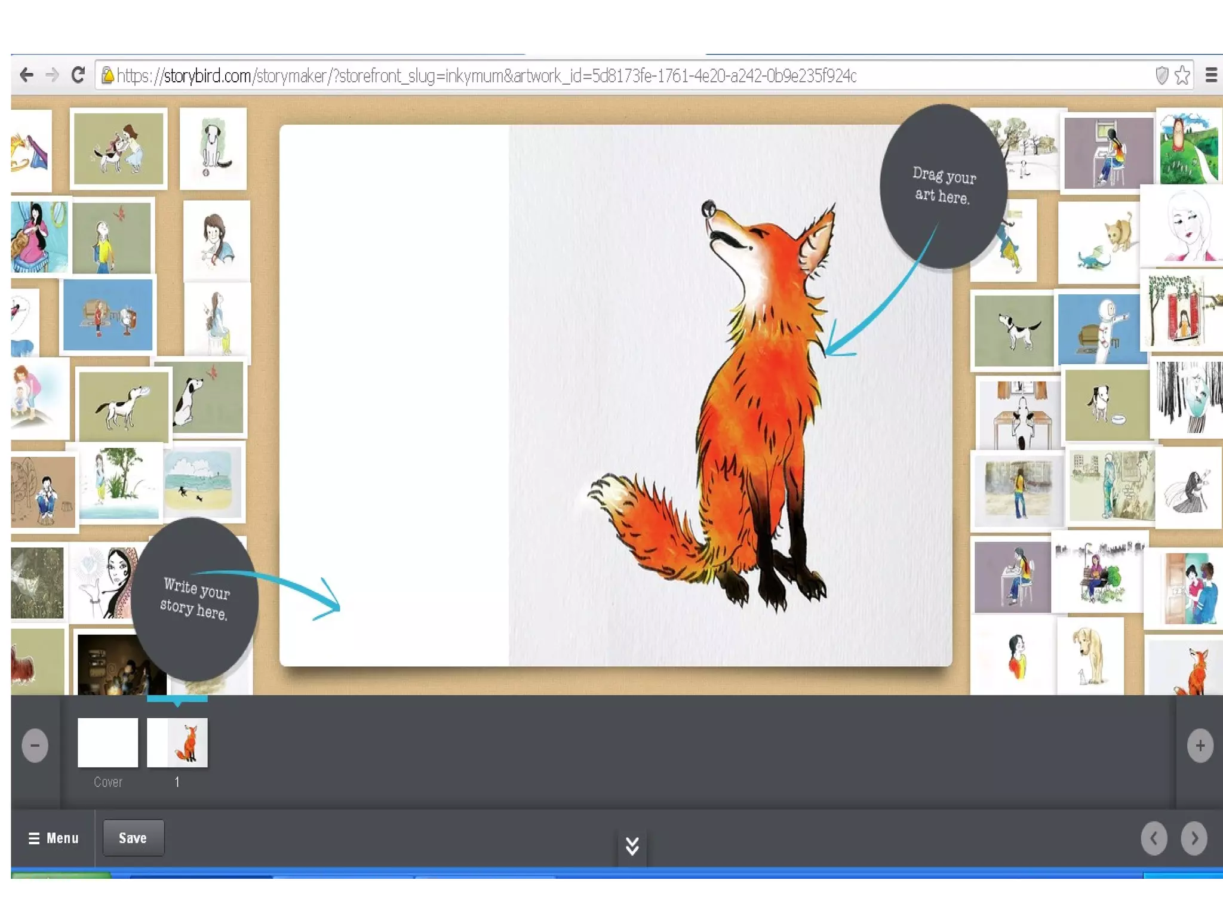
Task: Select the Cover page thumbnail
Action: 107,742
